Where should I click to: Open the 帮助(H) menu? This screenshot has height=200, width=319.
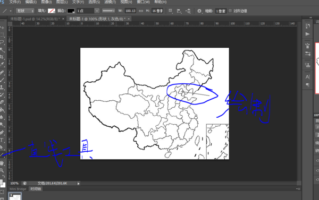tap(161, 2)
